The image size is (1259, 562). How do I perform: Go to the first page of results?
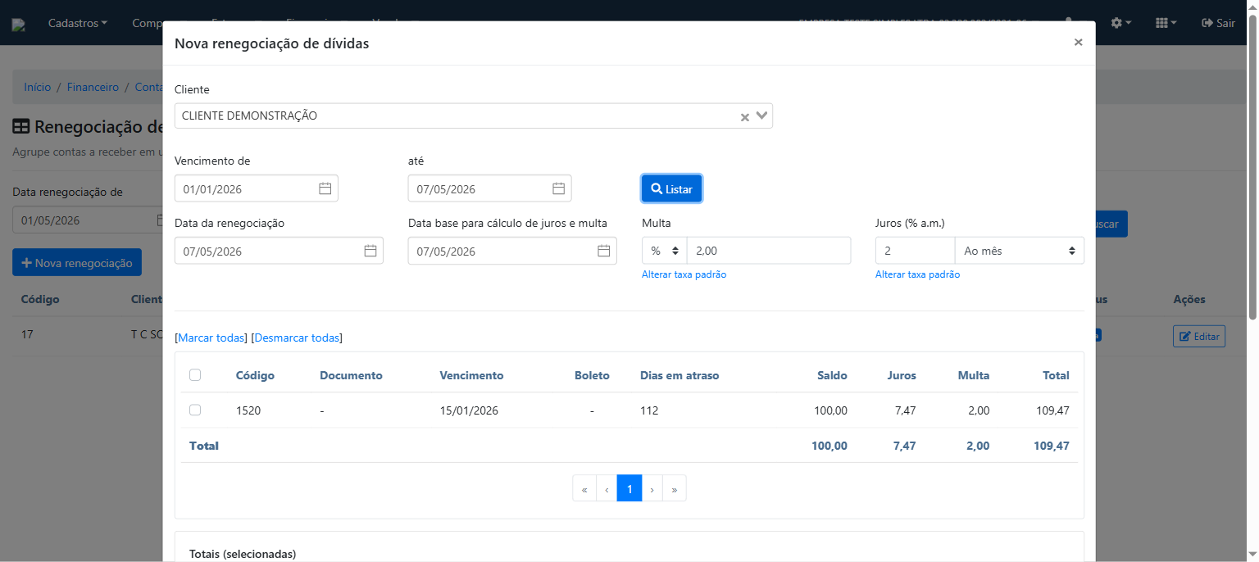584,488
